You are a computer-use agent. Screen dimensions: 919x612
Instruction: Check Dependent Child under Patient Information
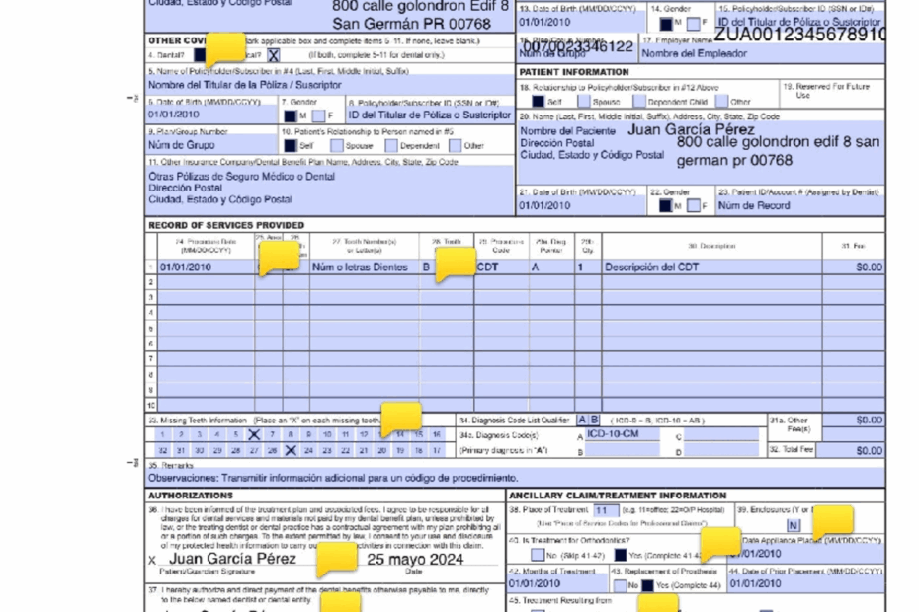pos(637,101)
